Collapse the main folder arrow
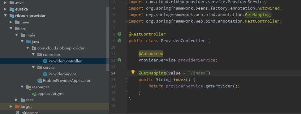Screen dimensions: 301x114 tap(16, 35)
